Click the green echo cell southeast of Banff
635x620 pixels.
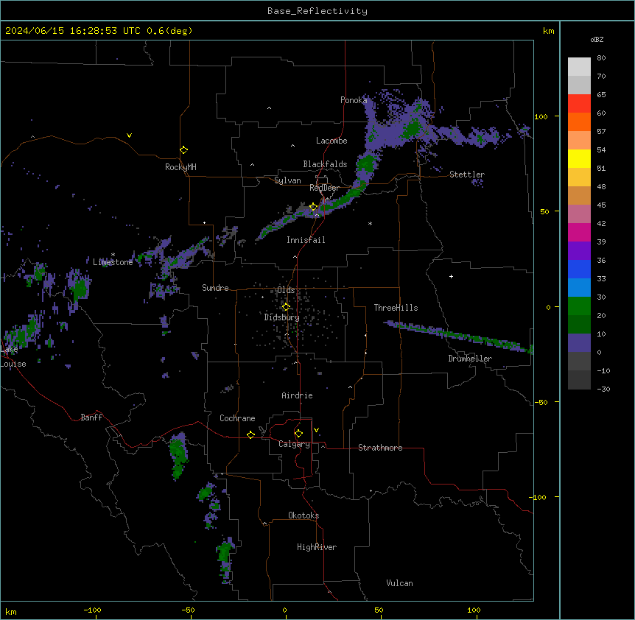[178, 455]
